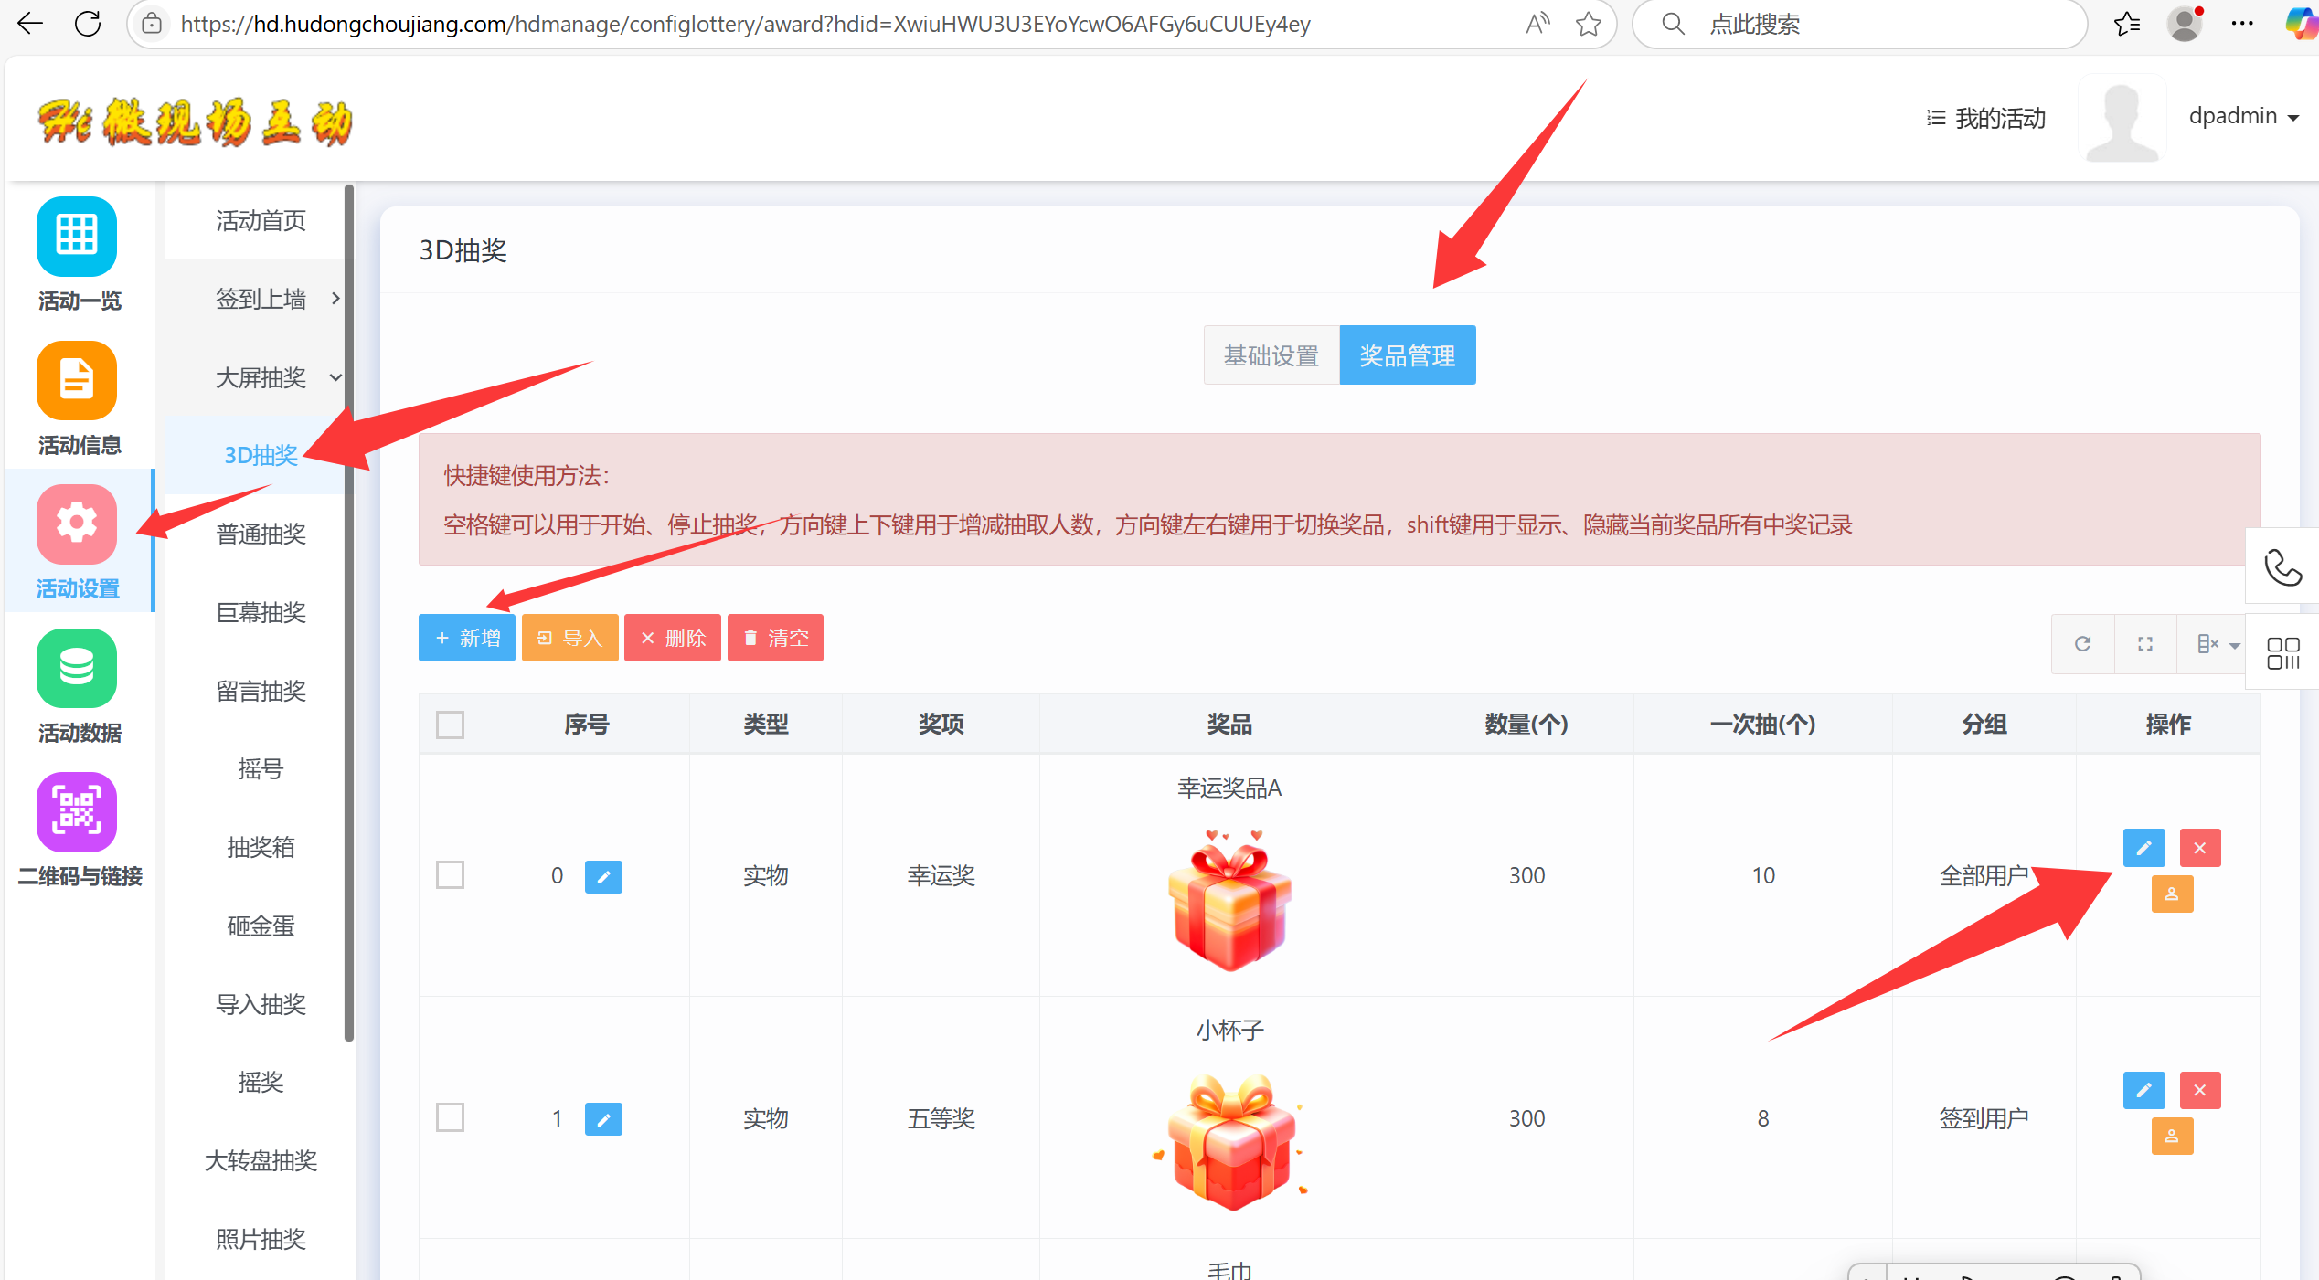Screen dimensions: 2319x1280
Task: Check the 五等奖 row checkbox
Action: click(450, 1117)
